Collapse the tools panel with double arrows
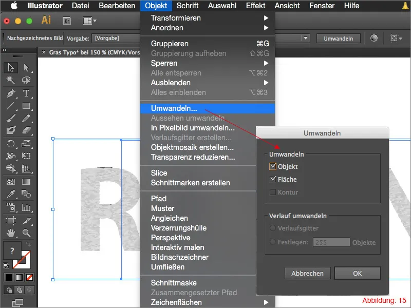This screenshot has height=308, width=411. (5, 50)
